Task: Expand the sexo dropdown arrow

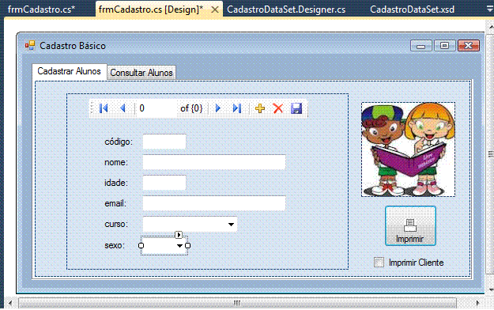Action: (179, 245)
